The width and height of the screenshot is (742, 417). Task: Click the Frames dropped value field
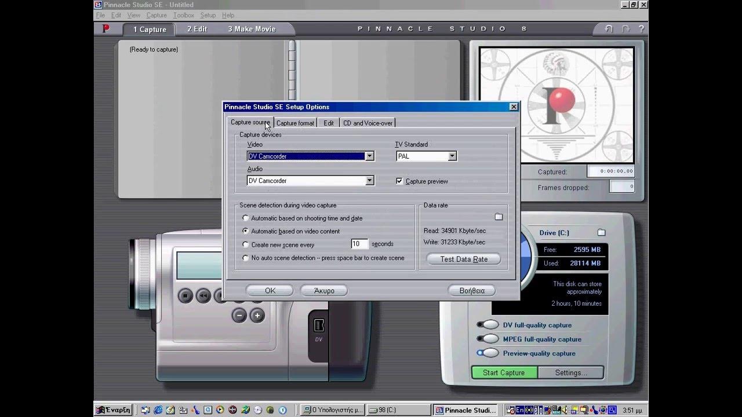[x=623, y=186]
